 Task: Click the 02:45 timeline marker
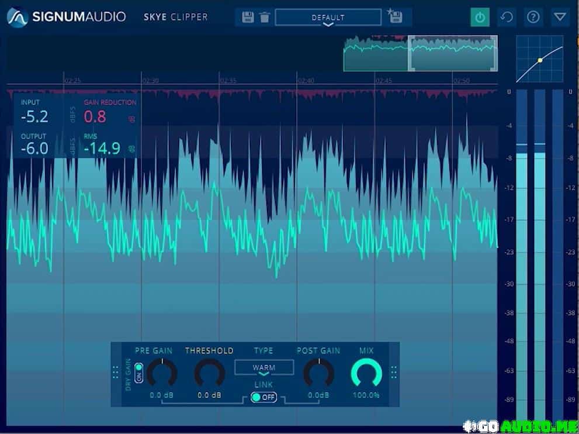pyautogui.click(x=384, y=80)
